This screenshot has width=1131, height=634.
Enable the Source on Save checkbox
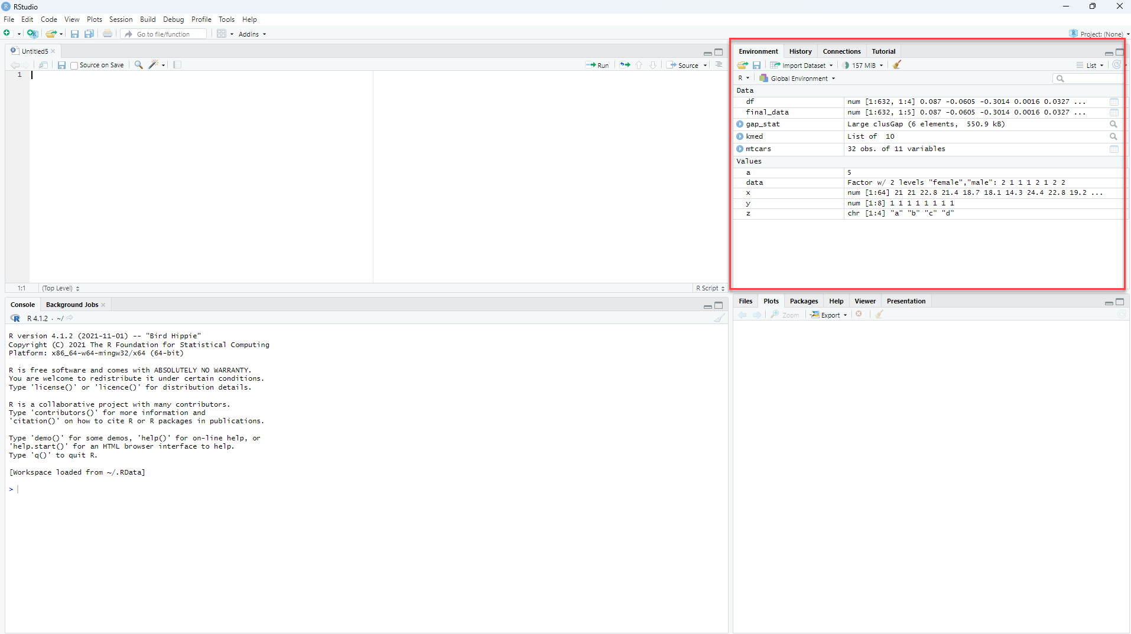74,66
